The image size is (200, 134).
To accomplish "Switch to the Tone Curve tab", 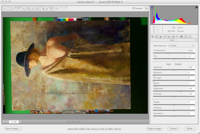I will (x=156, y=36).
